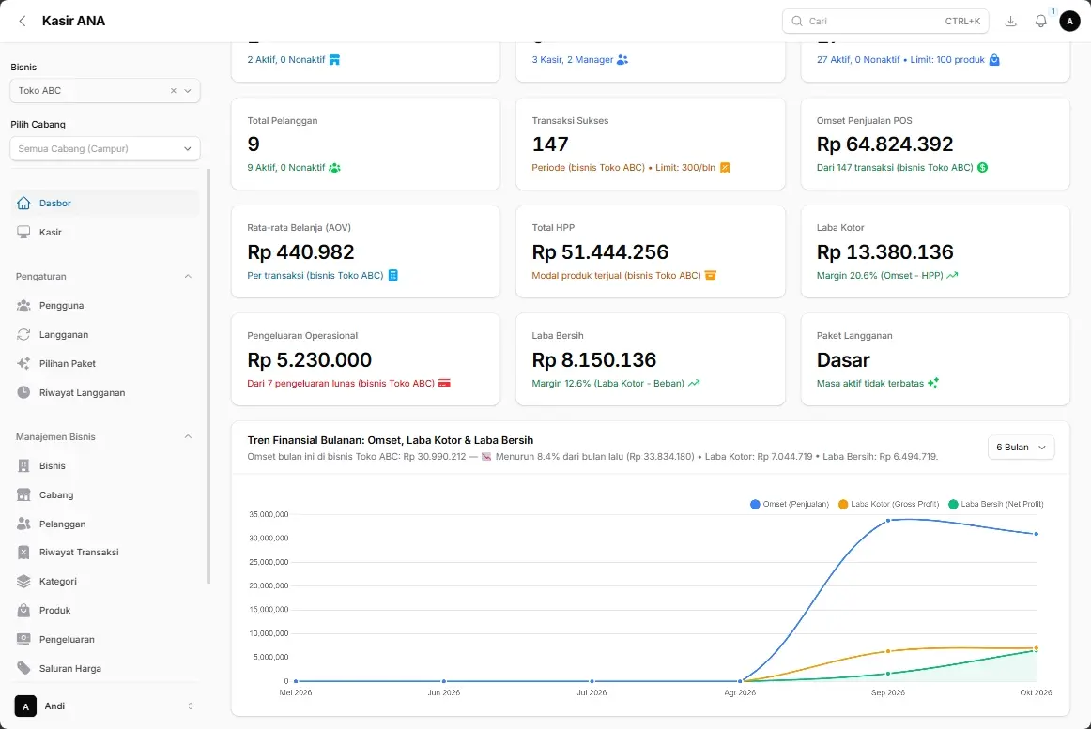Open the Riwayat Langganan menu item
Screen dimensions: 1091x729
[x=105, y=392]
